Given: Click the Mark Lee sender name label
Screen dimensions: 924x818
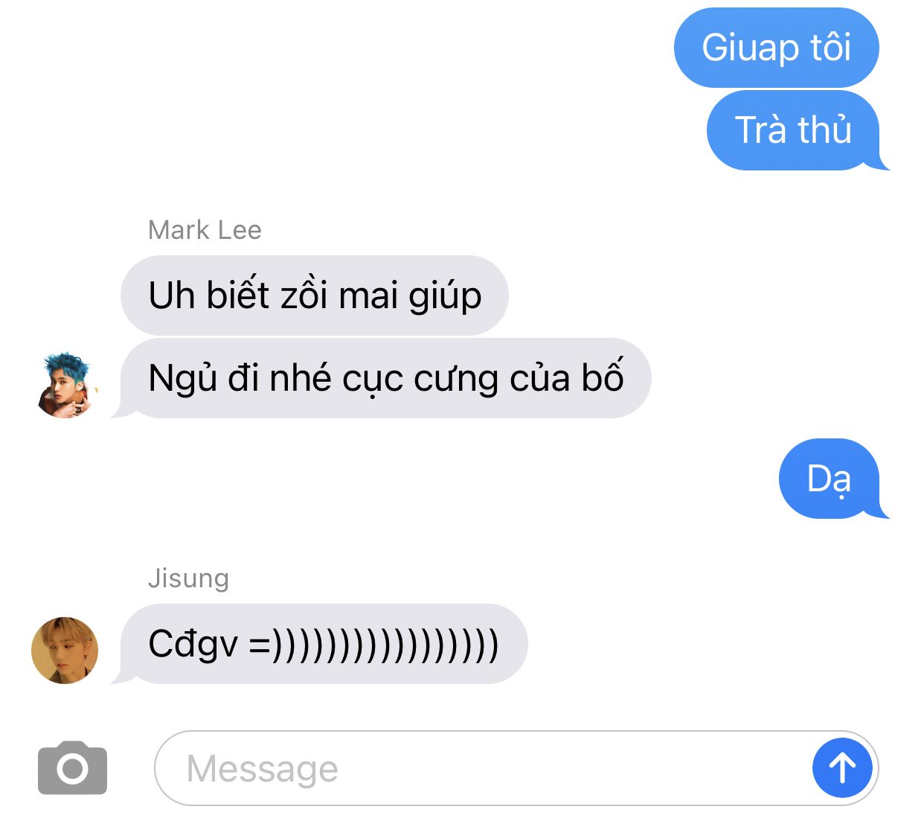Looking at the screenshot, I should coord(205,230).
